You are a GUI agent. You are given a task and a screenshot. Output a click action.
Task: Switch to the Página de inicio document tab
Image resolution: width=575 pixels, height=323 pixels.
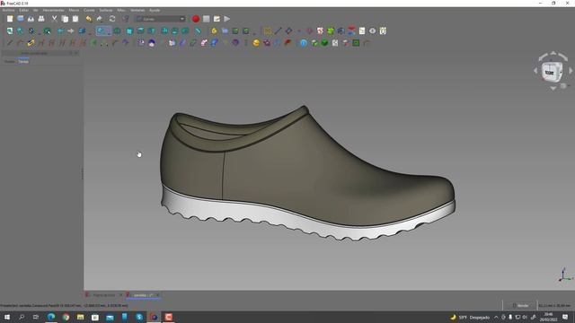(x=104, y=295)
